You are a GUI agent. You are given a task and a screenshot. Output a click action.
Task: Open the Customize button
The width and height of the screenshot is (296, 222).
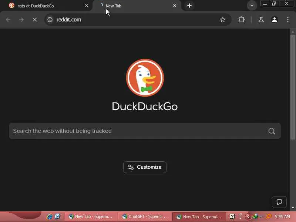click(x=145, y=167)
